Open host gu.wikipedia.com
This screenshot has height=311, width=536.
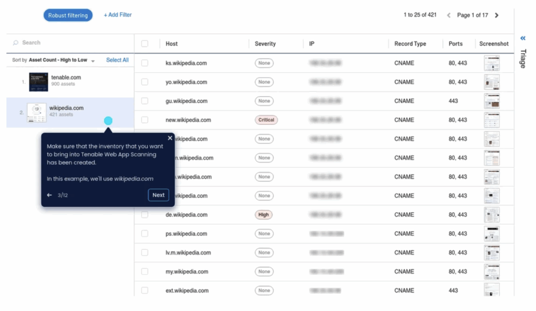coord(187,101)
